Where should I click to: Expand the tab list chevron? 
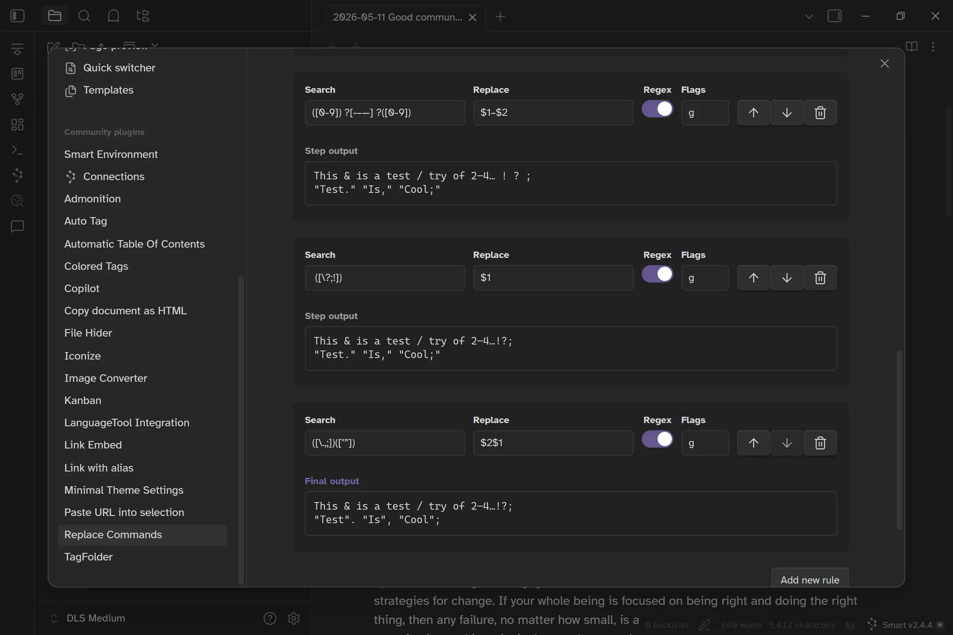[x=809, y=16]
